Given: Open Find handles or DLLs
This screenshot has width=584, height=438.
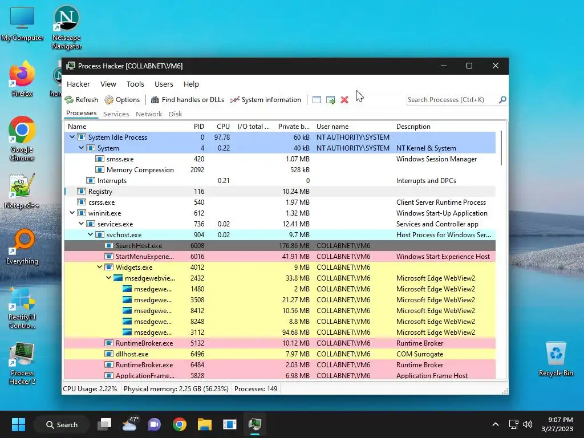Looking at the screenshot, I should (x=187, y=100).
